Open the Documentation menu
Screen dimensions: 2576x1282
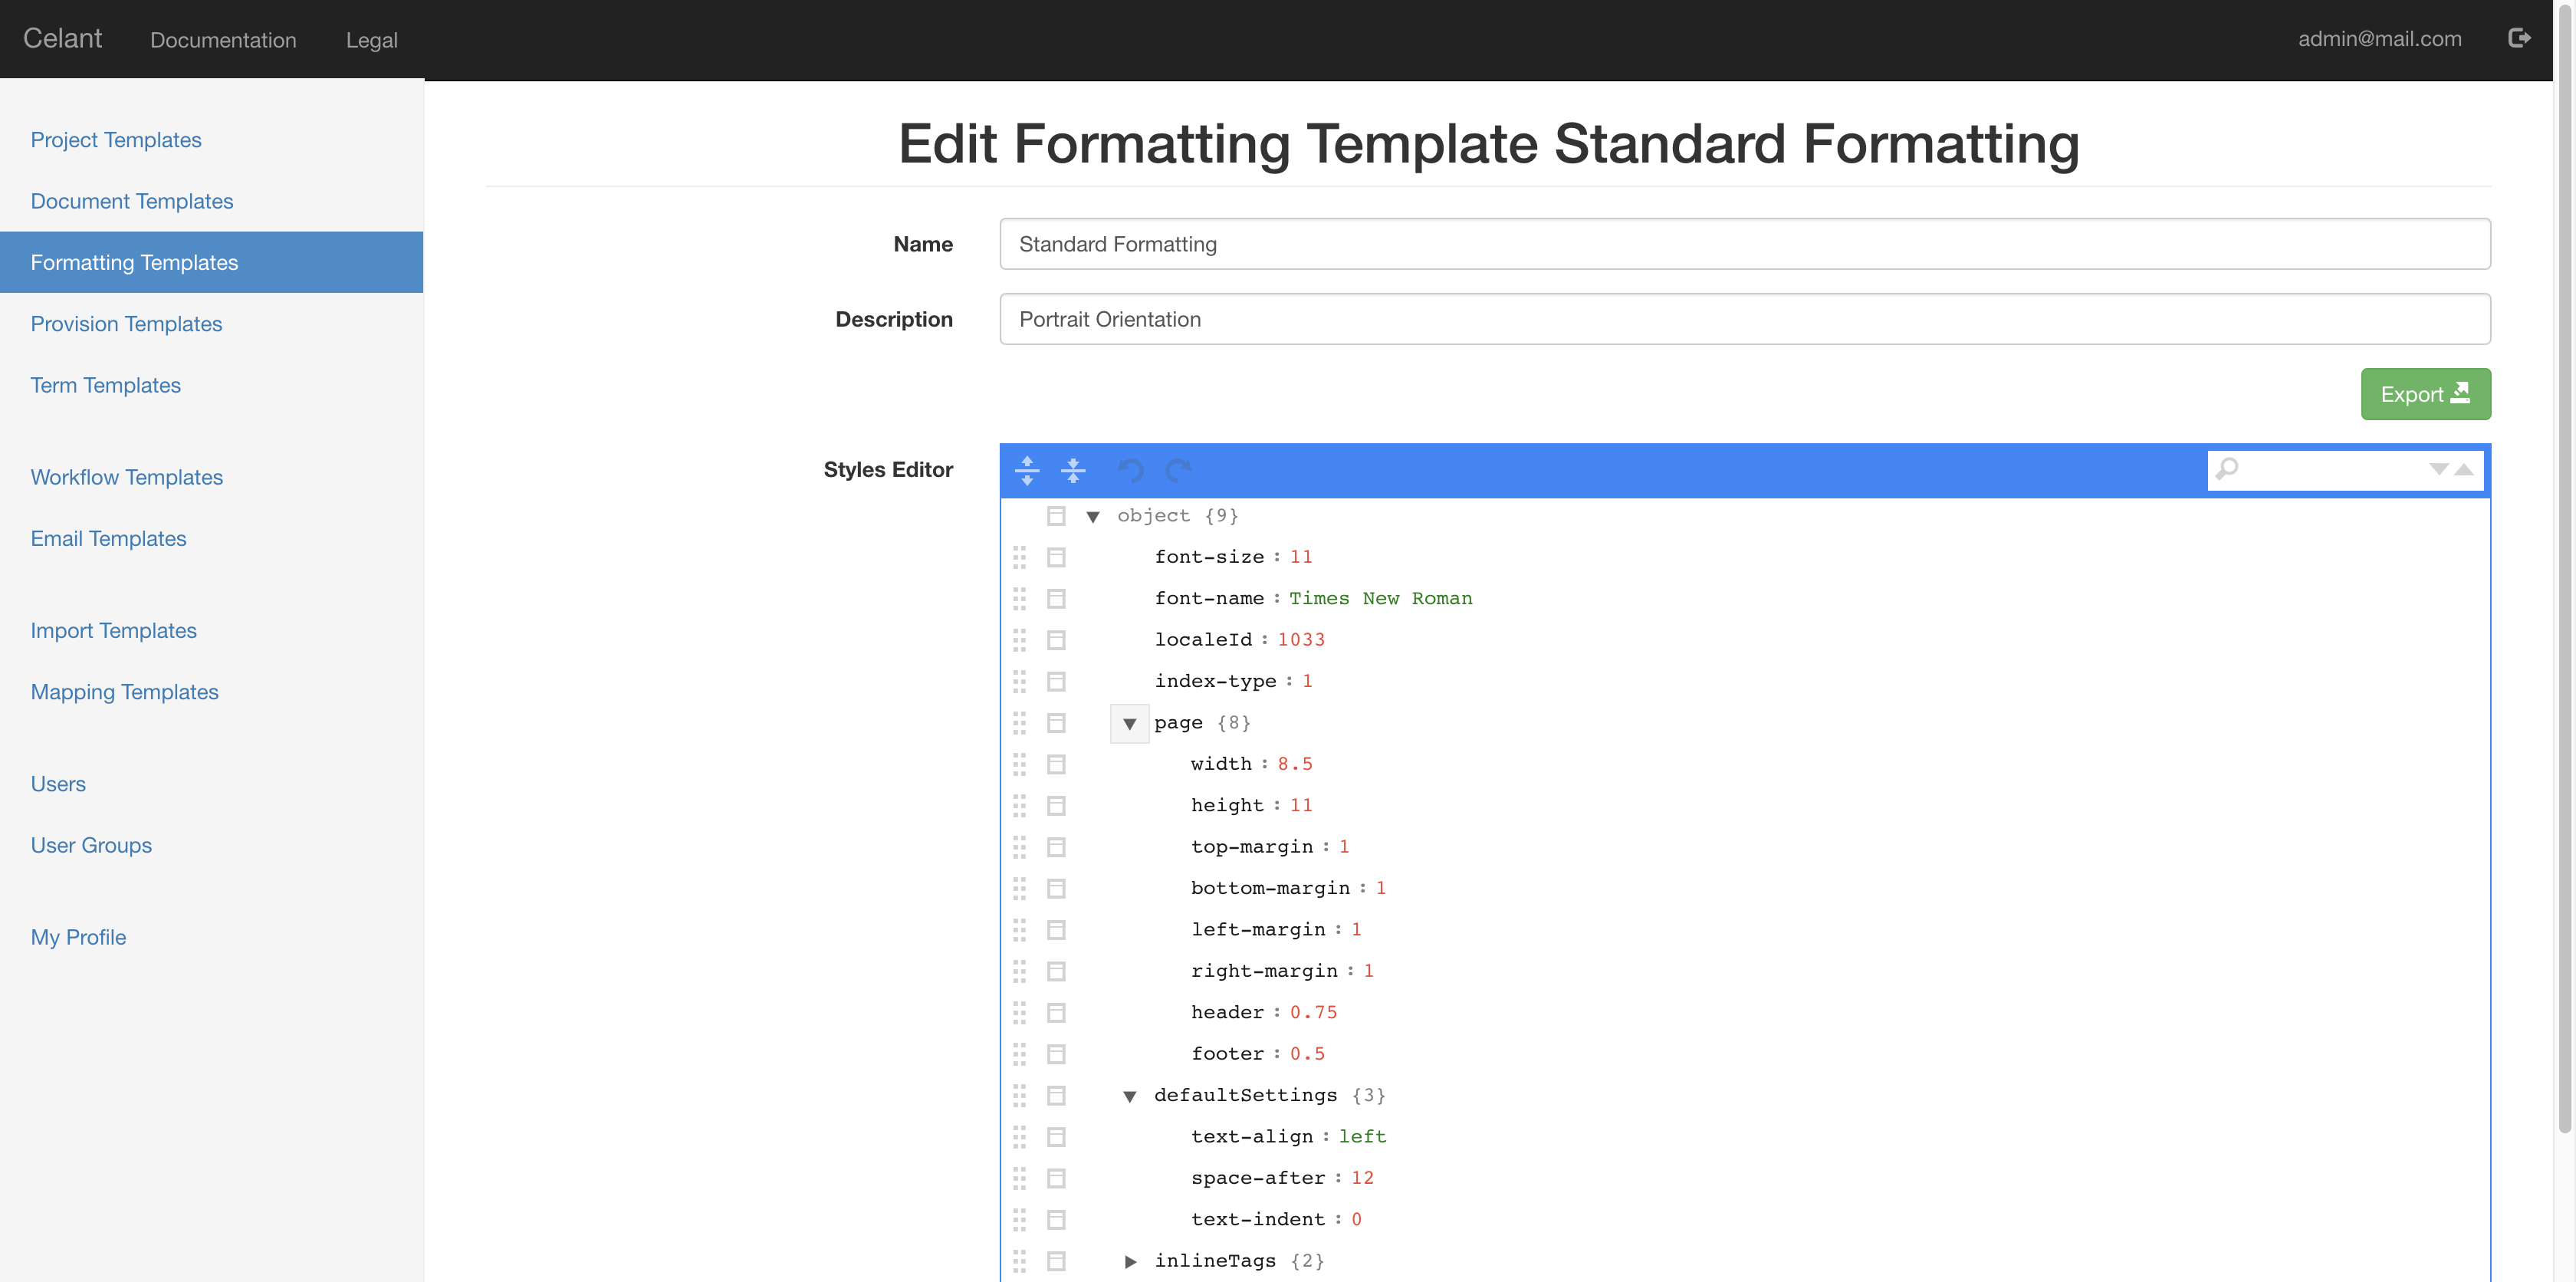click(223, 40)
